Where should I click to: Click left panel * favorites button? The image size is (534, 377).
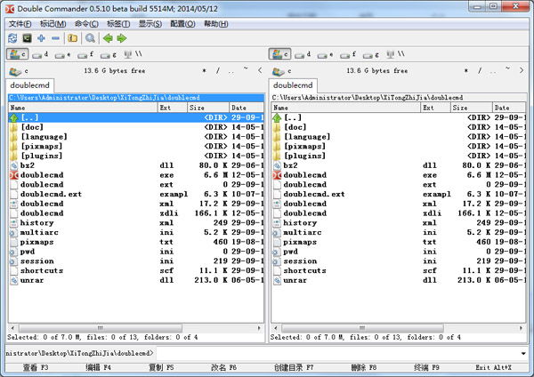204,71
